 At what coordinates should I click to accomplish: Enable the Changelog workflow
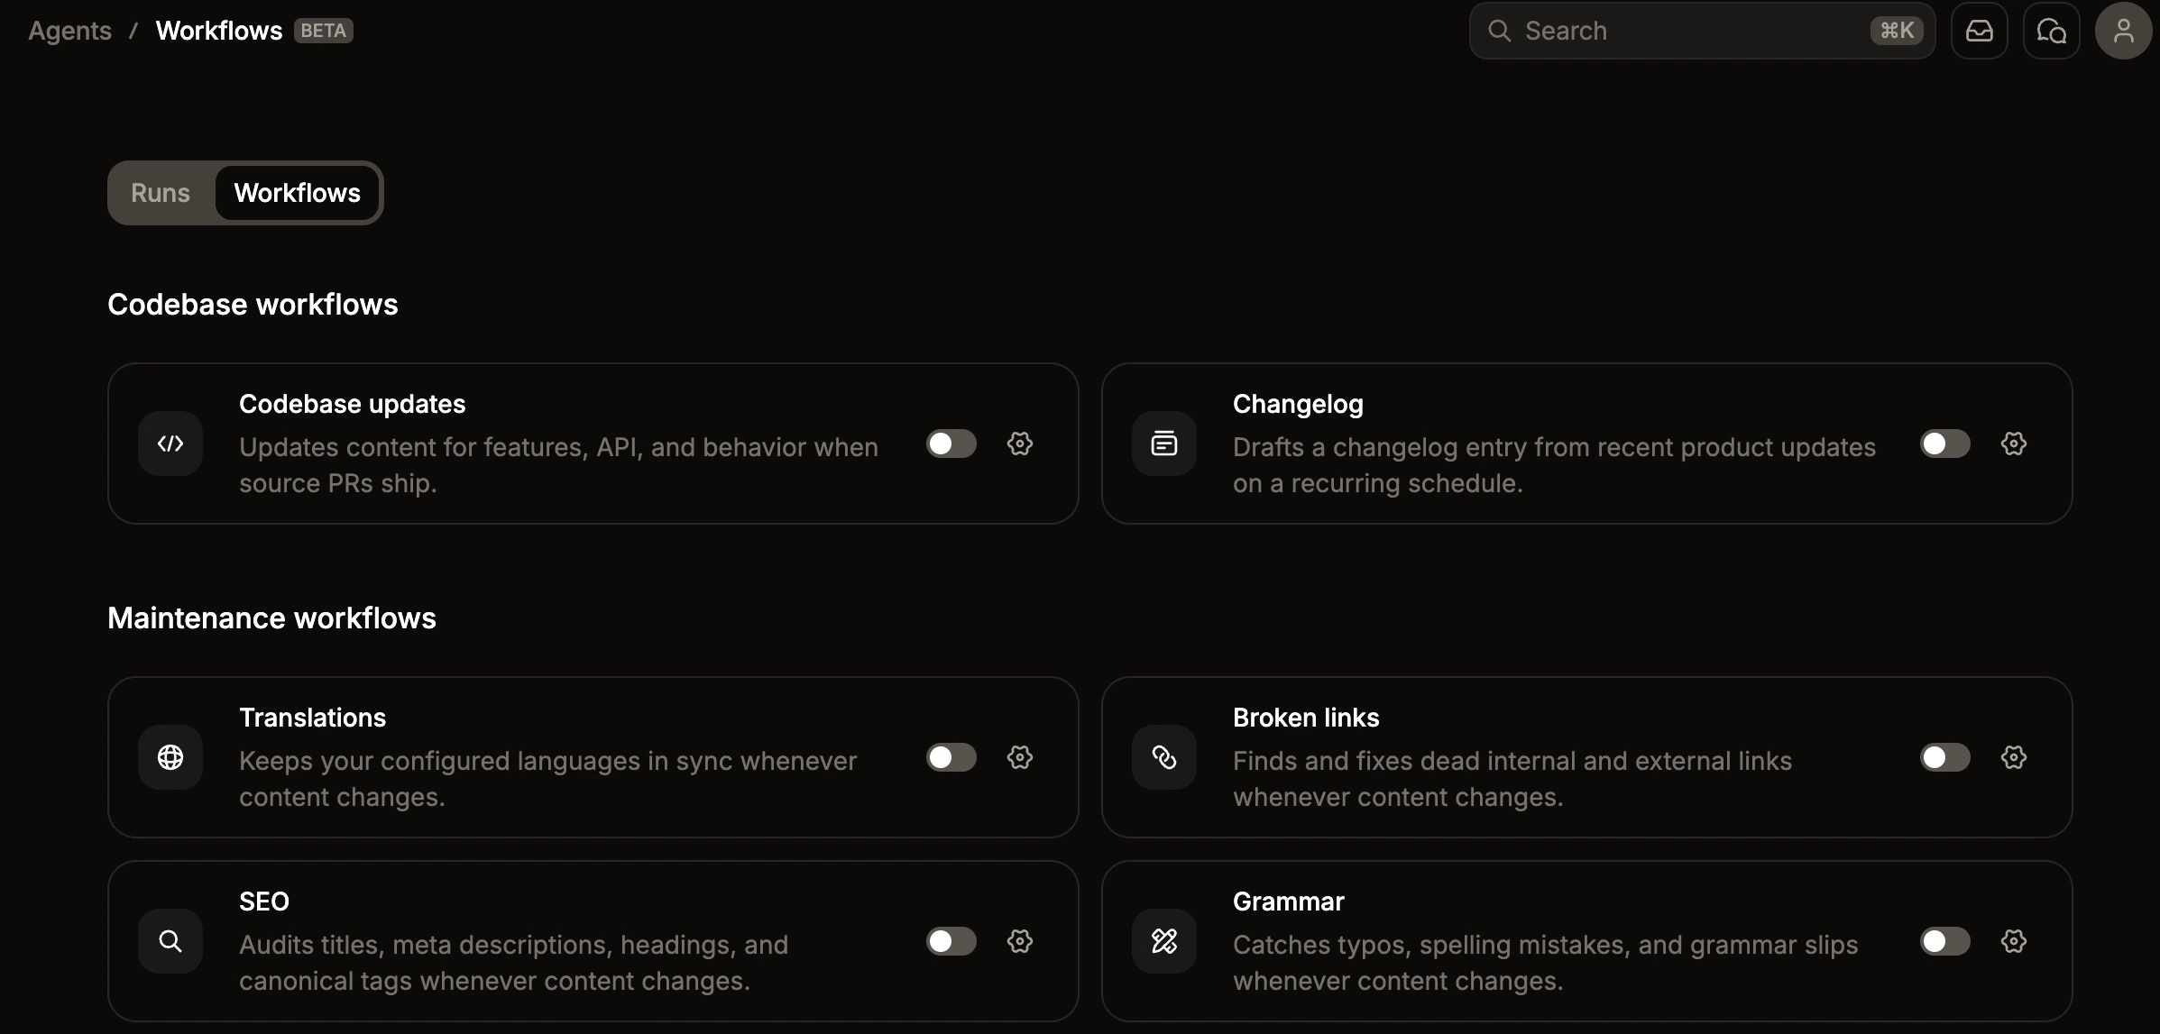click(1944, 443)
